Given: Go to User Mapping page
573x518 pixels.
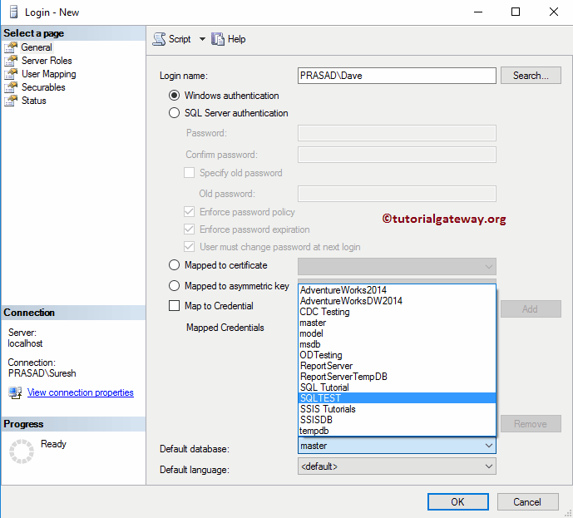Looking at the screenshot, I should click(49, 74).
